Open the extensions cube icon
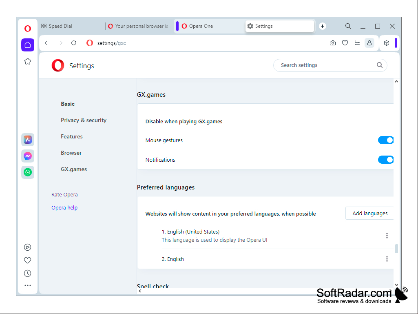The height and width of the screenshot is (314, 418). (x=387, y=43)
